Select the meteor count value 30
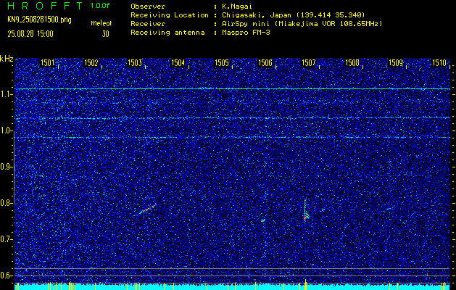 click(105, 34)
